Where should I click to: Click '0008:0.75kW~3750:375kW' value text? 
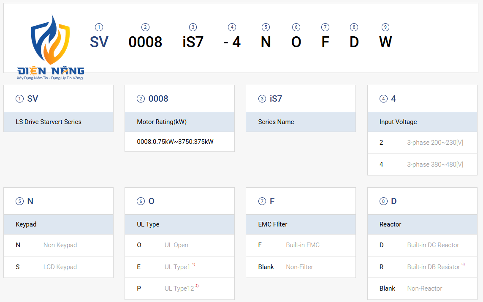pos(175,142)
